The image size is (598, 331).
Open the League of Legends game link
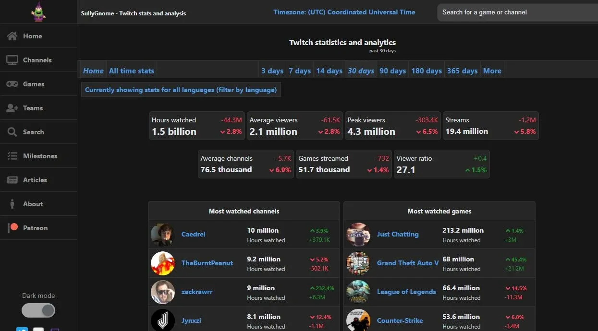(406, 292)
